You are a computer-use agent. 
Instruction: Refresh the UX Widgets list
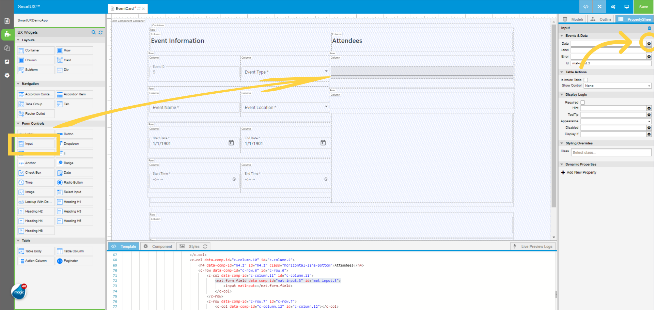(x=100, y=32)
